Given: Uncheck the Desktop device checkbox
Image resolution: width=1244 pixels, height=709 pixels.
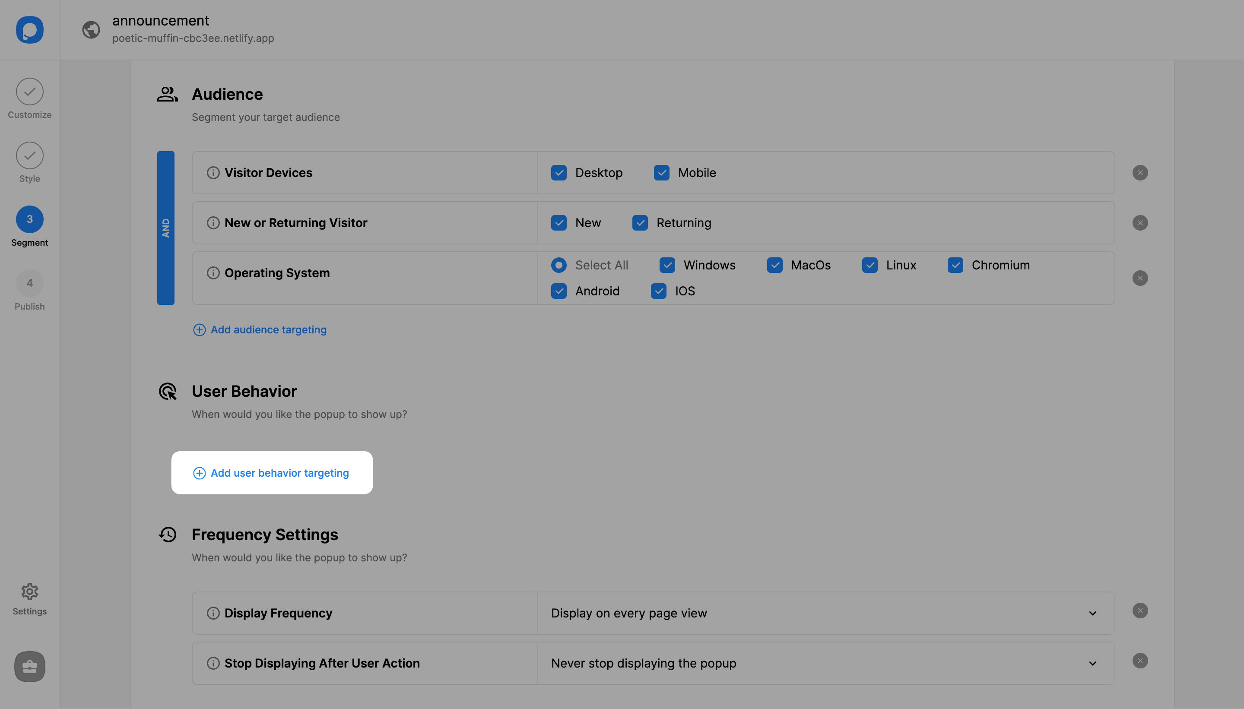Looking at the screenshot, I should [559, 173].
